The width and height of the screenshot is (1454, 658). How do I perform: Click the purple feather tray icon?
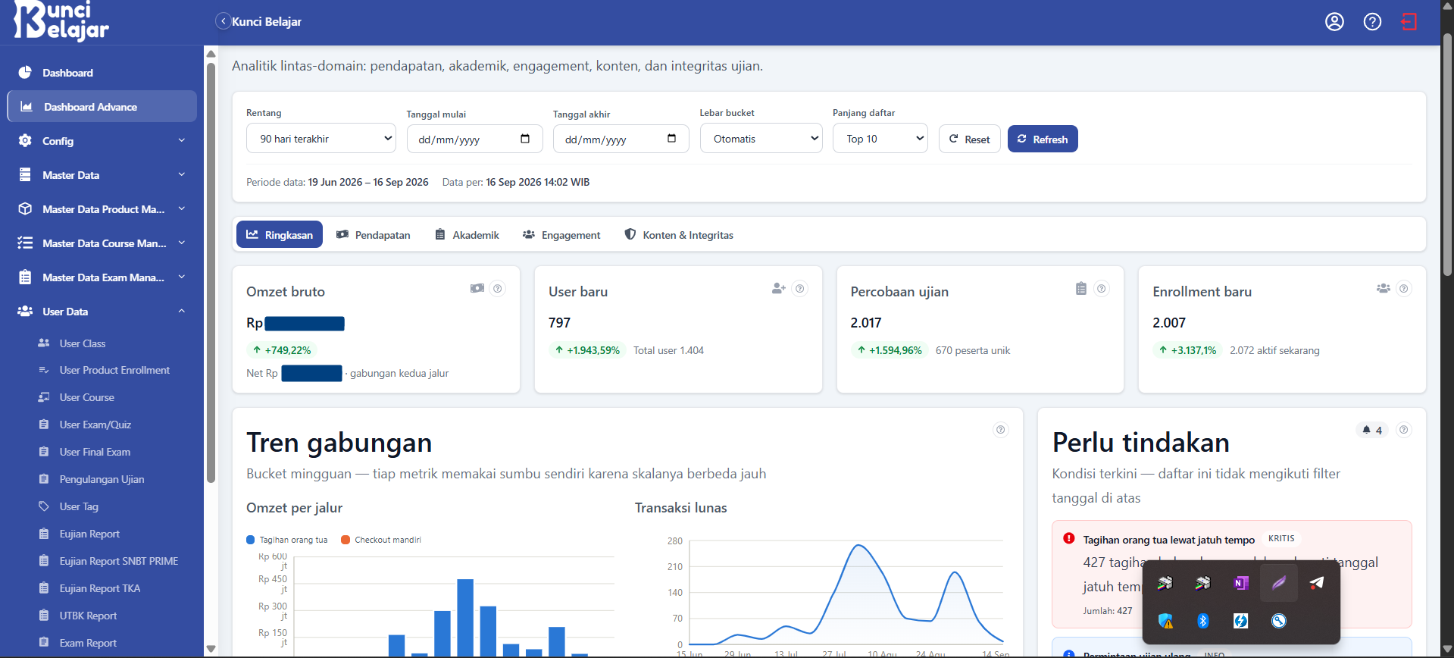point(1278,583)
